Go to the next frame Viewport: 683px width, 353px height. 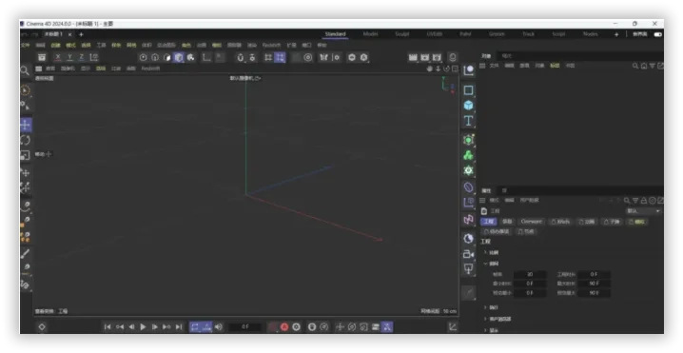[155, 327]
